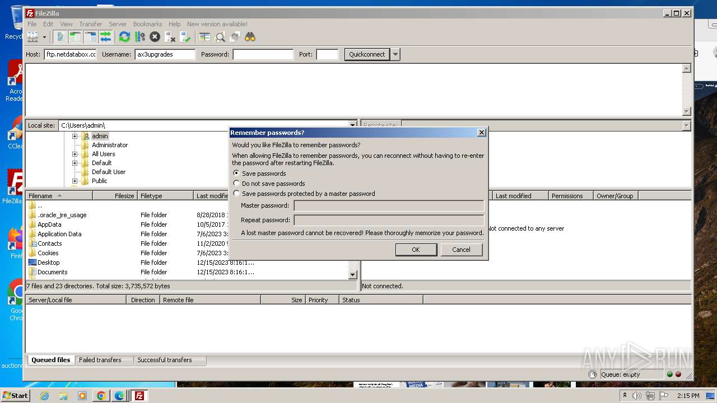Open the Server menu
This screenshot has width=717, height=403.
click(x=118, y=24)
